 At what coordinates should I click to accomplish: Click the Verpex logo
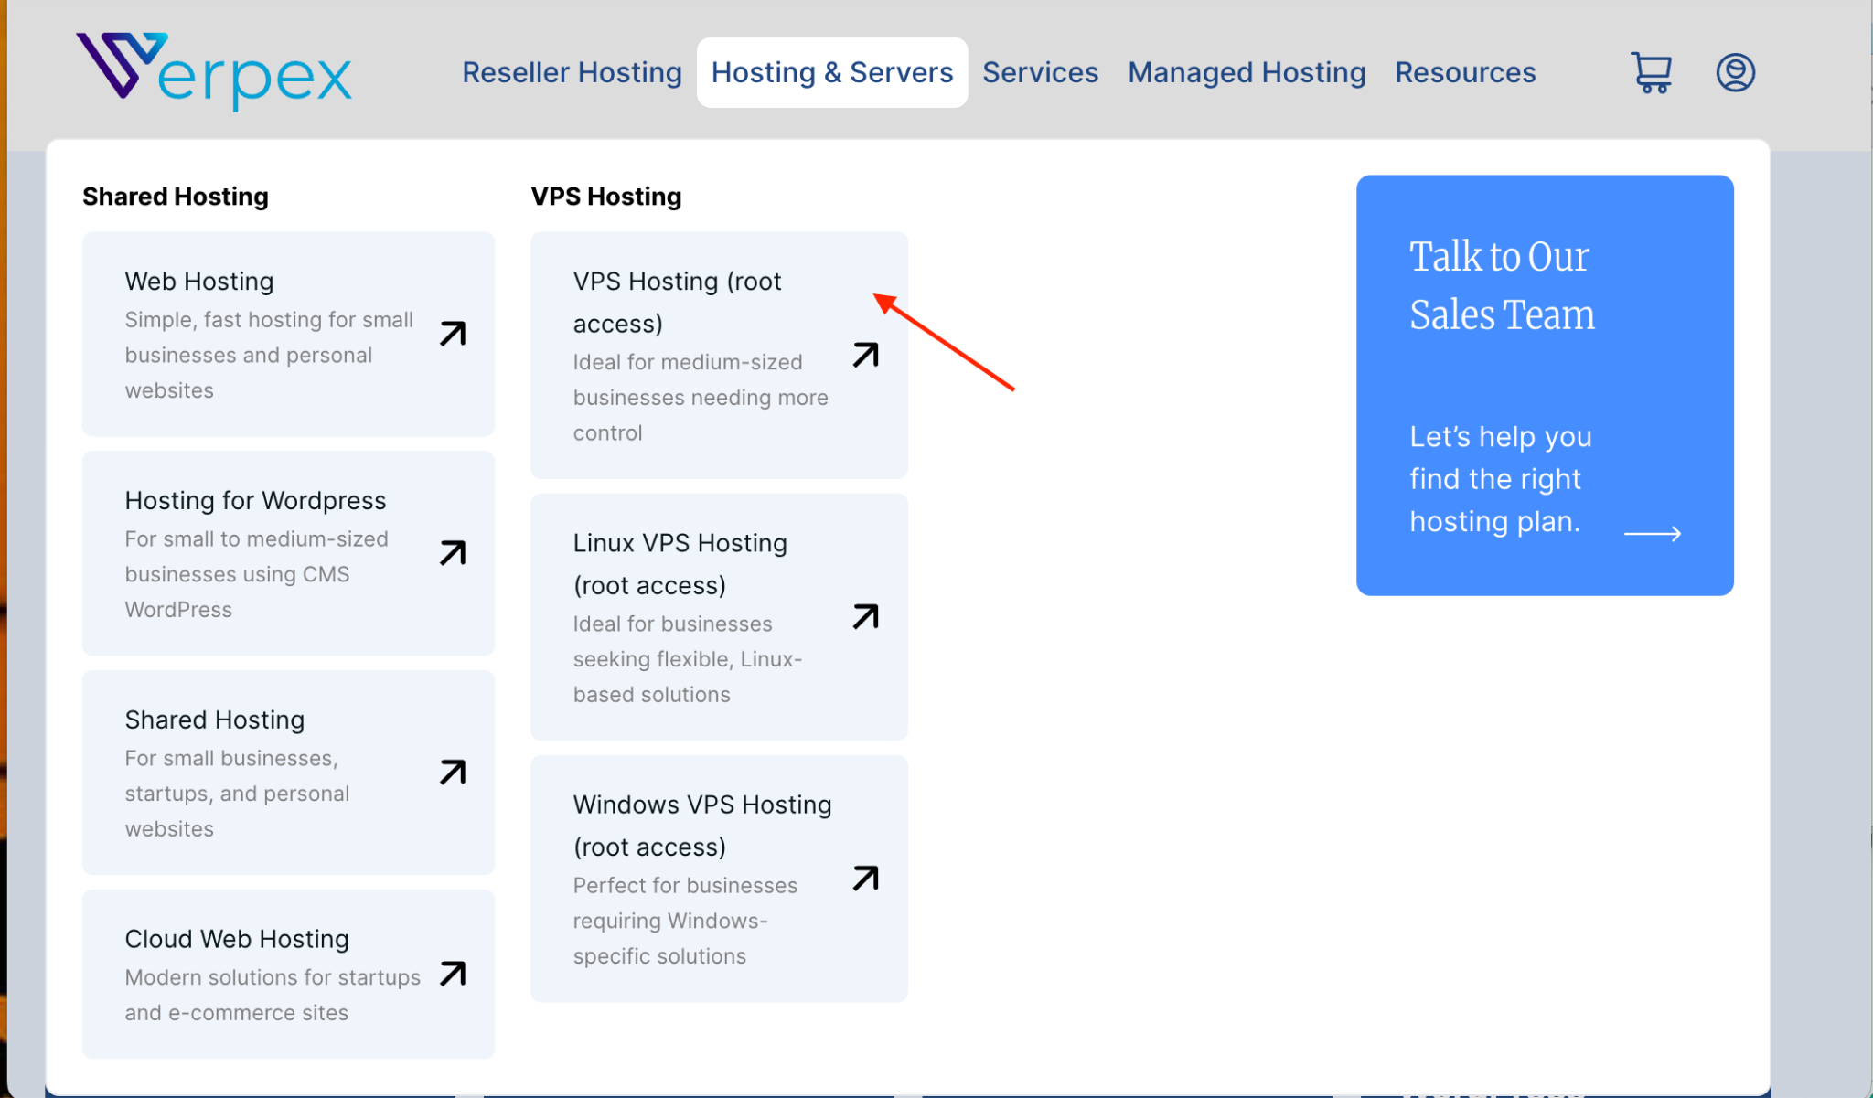[214, 71]
